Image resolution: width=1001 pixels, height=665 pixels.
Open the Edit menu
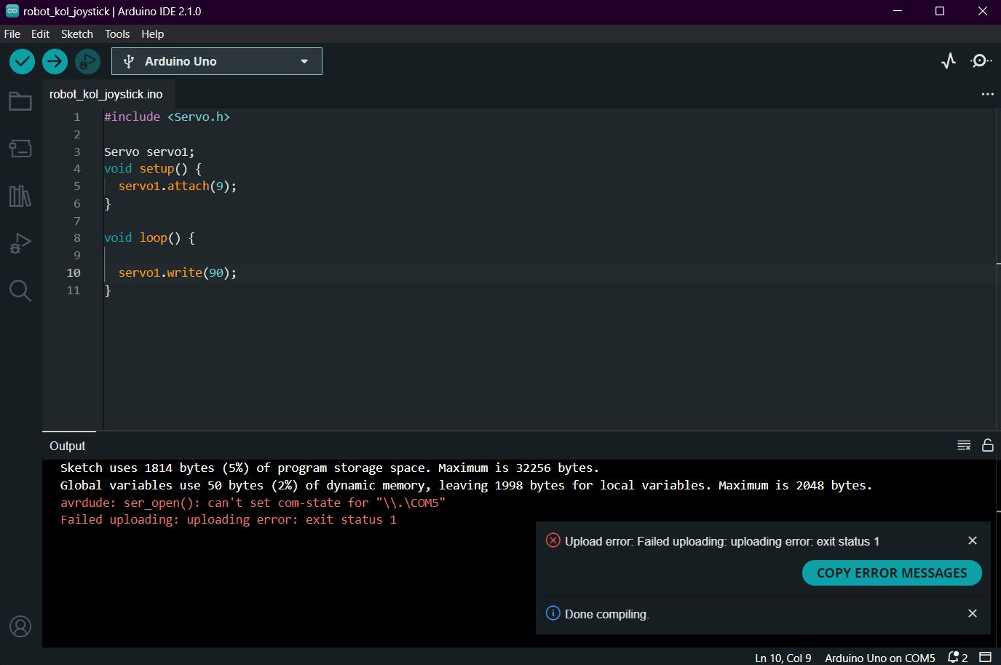pos(41,34)
